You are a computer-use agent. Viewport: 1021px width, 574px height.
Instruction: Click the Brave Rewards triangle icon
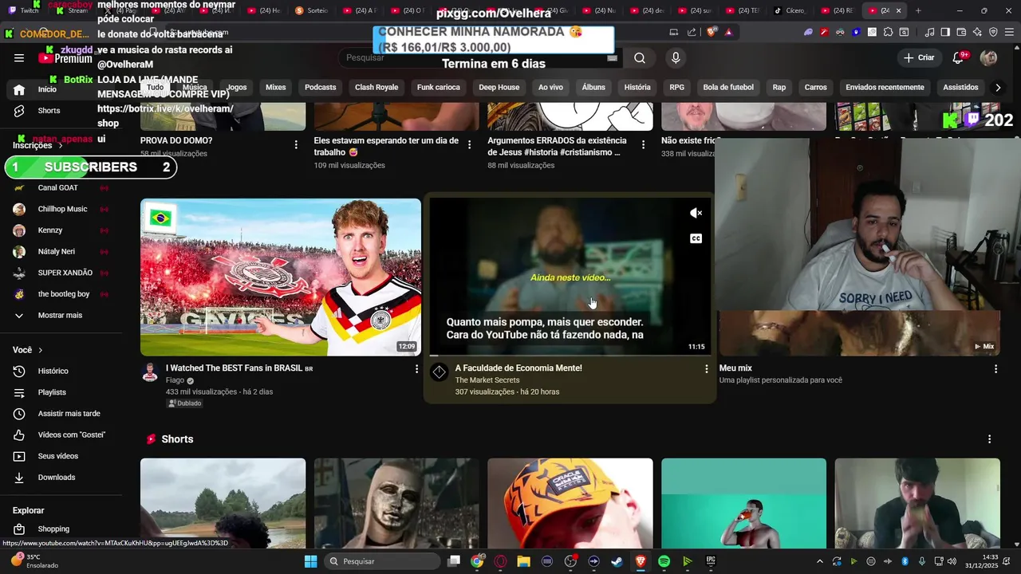click(x=728, y=32)
